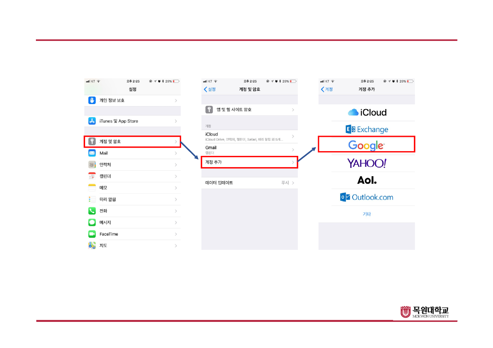The height and width of the screenshot is (348, 493).
Task: Open iTunes 및 App Store icon
Action: (x=92, y=121)
